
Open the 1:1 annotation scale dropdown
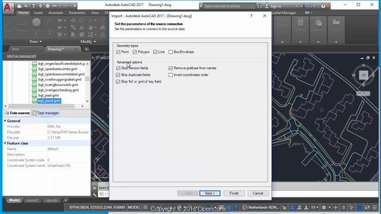pos(315,207)
